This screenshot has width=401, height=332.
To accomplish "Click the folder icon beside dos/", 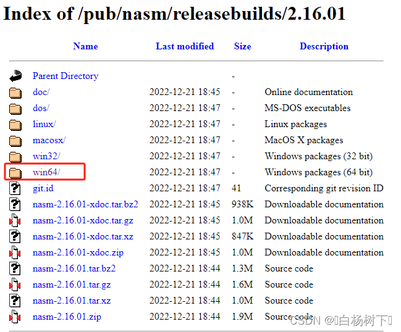I will pos(15,109).
